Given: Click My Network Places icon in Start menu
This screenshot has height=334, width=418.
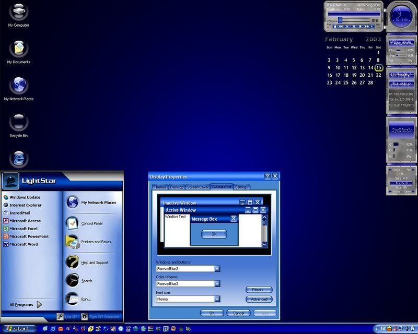Looking at the screenshot, I should click(x=72, y=202).
